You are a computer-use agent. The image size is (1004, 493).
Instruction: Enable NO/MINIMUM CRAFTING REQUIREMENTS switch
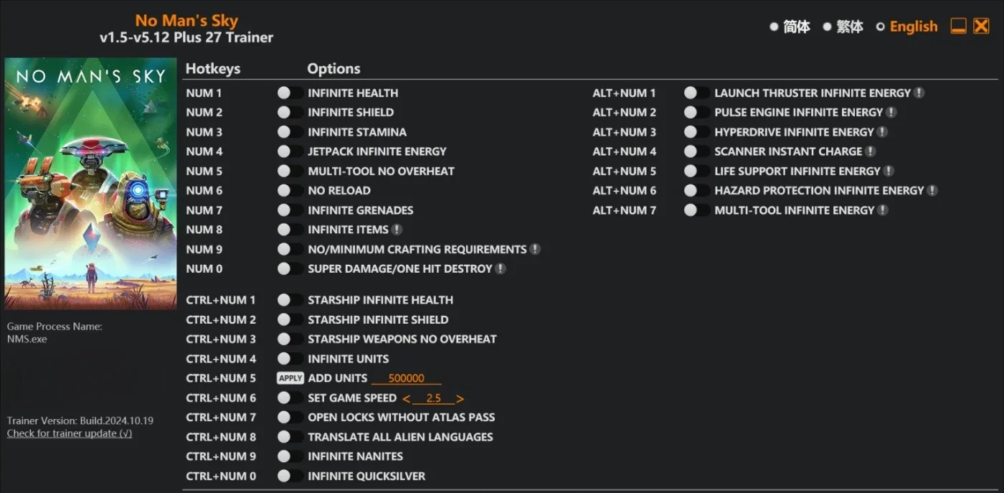click(290, 249)
